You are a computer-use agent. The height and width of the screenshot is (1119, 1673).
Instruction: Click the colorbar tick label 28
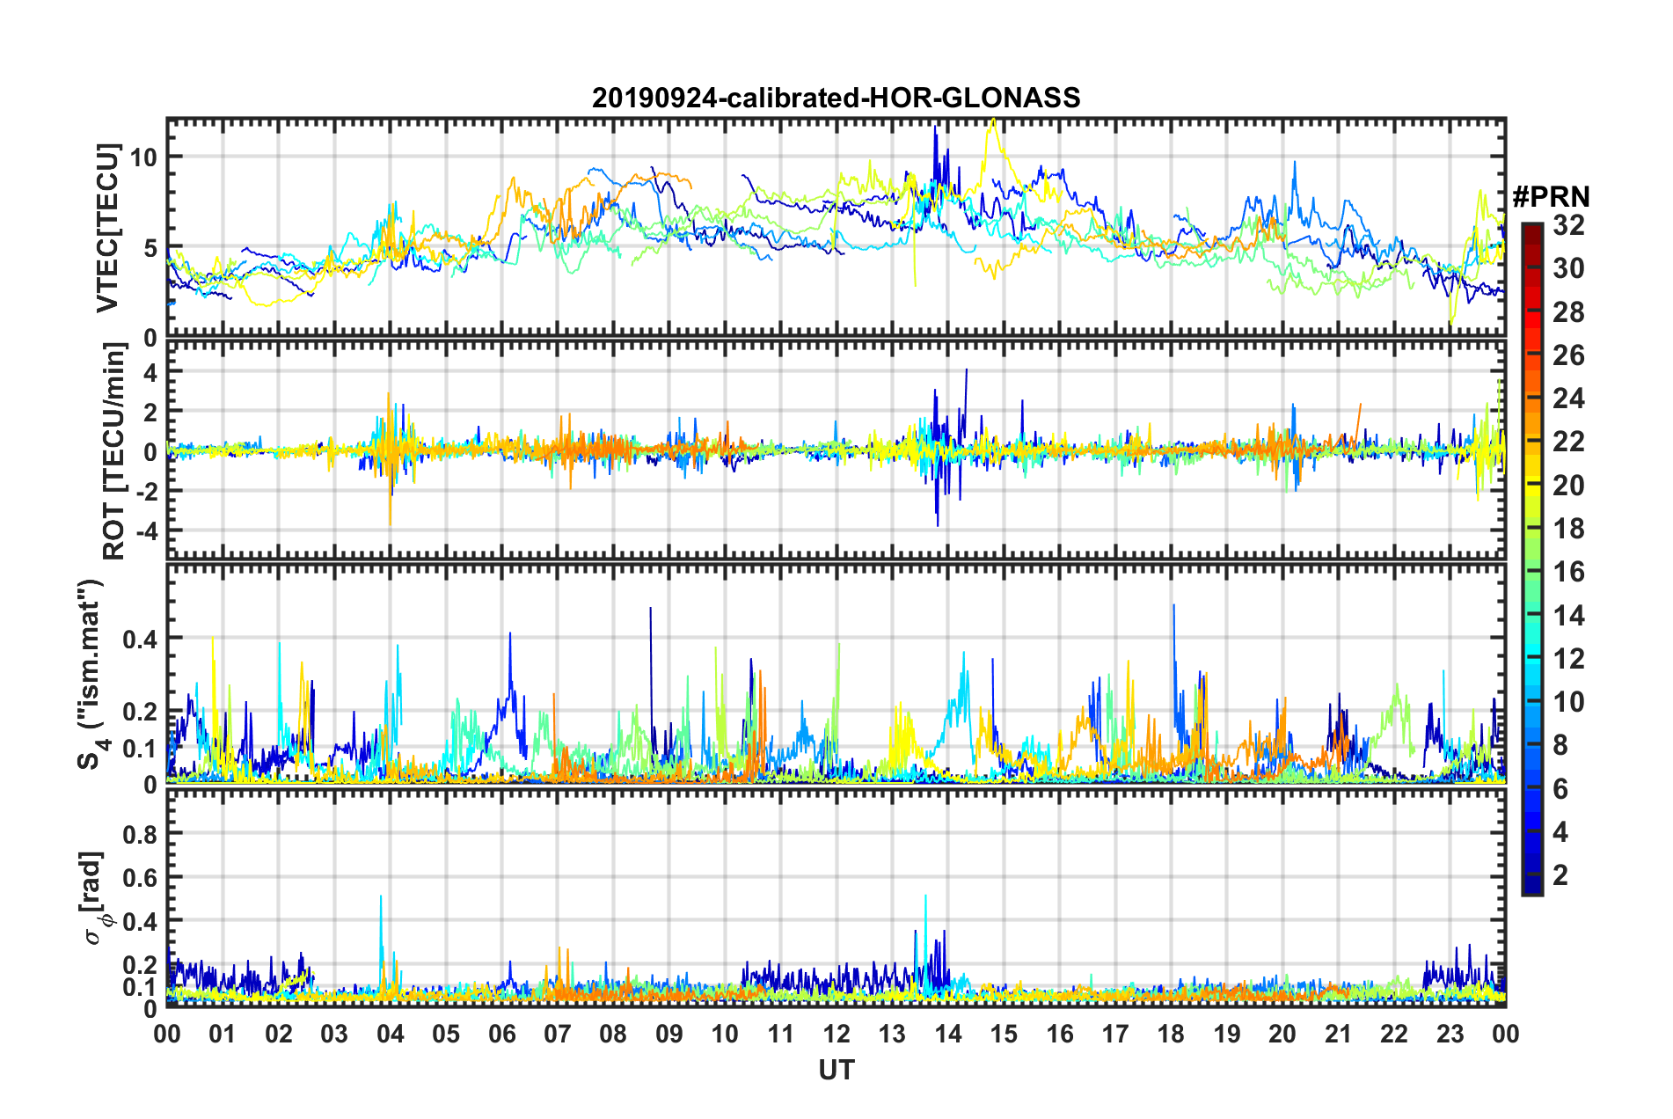pyautogui.click(x=1568, y=312)
